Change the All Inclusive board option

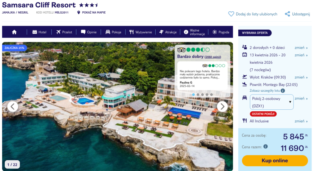coord(301,121)
